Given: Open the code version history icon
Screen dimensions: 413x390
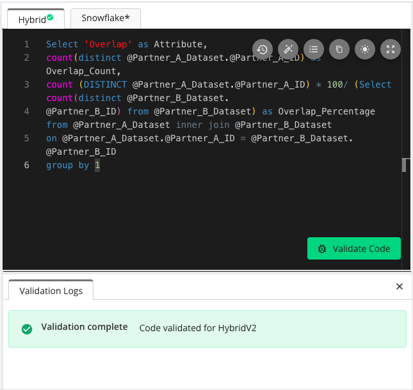Looking at the screenshot, I should [263, 49].
